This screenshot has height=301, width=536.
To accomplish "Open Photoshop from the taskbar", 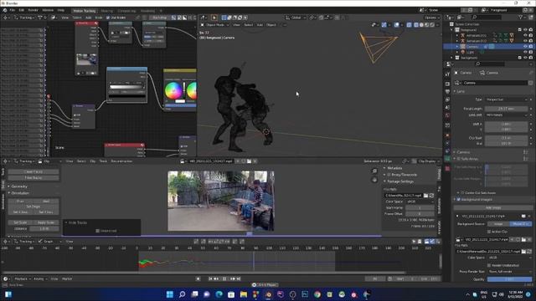I will point(305,294).
